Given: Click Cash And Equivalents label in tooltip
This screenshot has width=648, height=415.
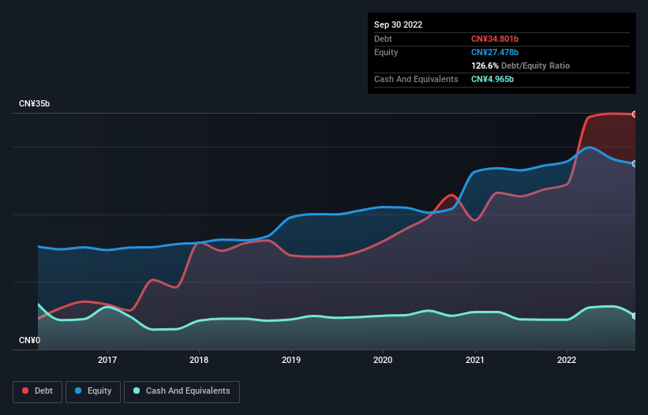Looking at the screenshot, I should 416,79.
